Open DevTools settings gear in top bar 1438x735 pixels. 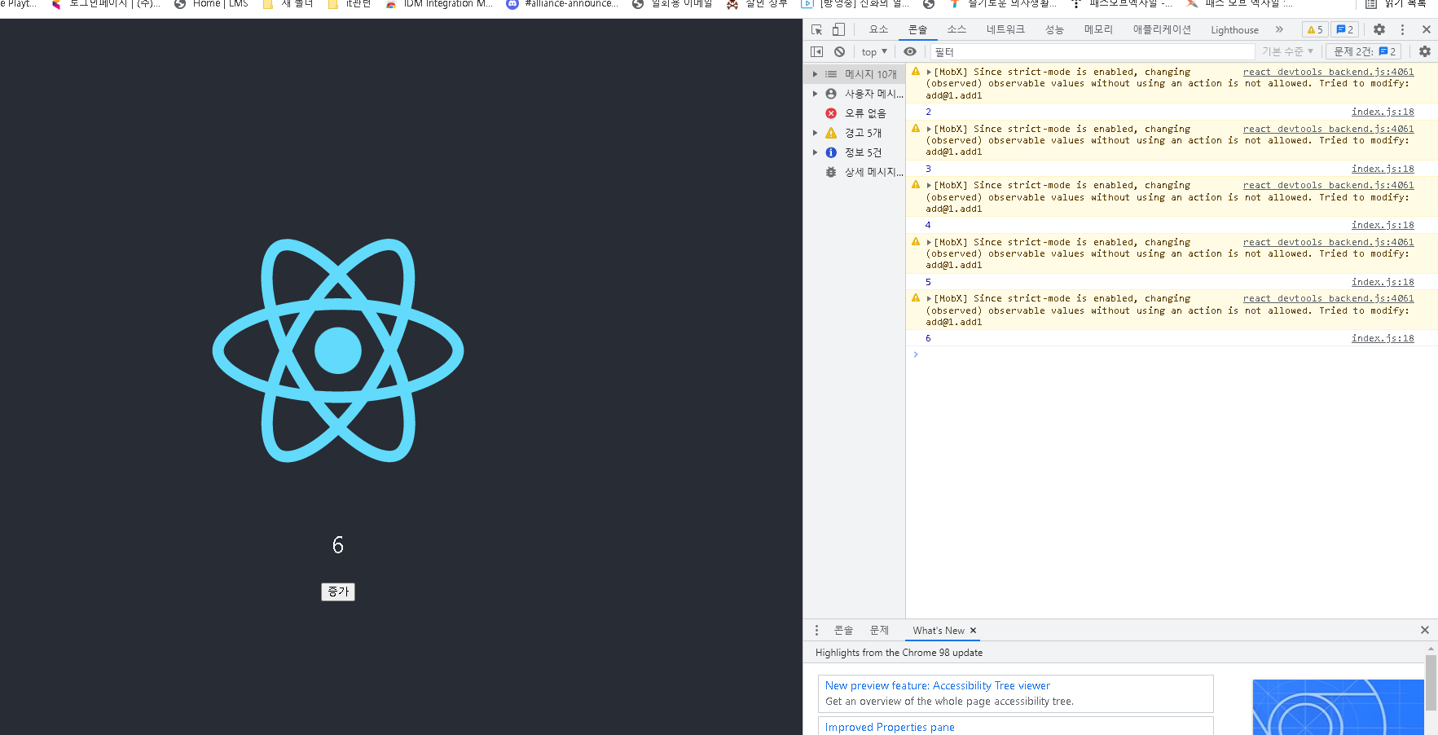point(1379,29)
